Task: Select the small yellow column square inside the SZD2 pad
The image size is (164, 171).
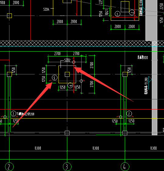Action: (67, 74)
